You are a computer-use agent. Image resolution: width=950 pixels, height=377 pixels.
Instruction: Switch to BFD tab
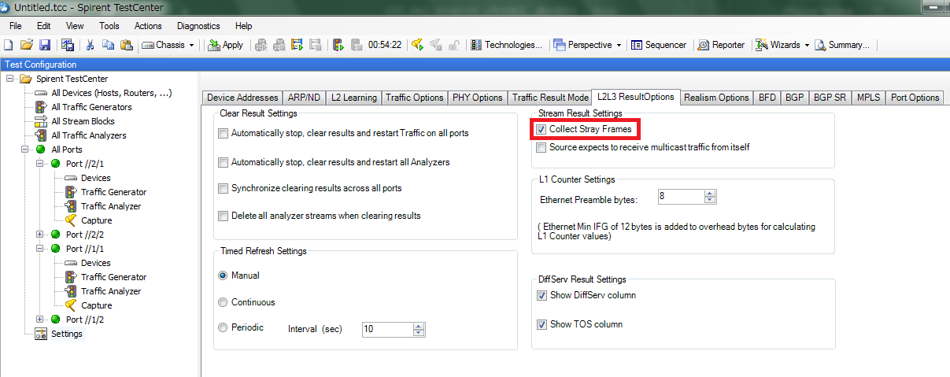767,98
